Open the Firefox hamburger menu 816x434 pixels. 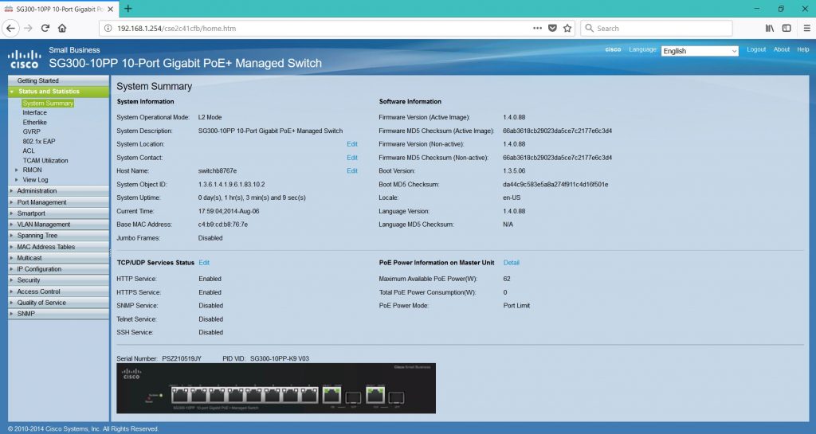pos(806,28)
